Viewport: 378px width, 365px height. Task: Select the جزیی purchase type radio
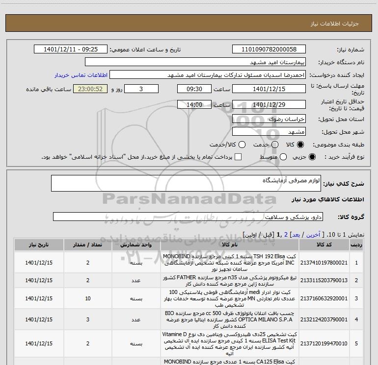point(312,157)
